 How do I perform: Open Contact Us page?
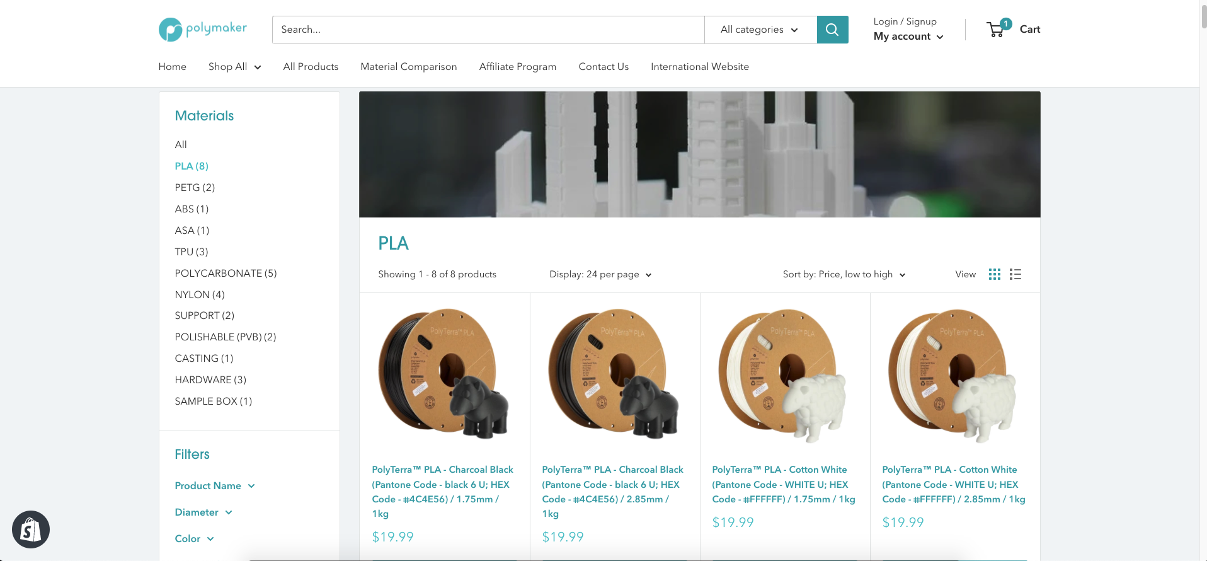[x=603, y=67]
